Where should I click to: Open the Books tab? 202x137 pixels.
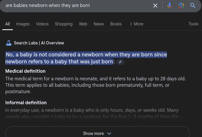tap(116, 24)
